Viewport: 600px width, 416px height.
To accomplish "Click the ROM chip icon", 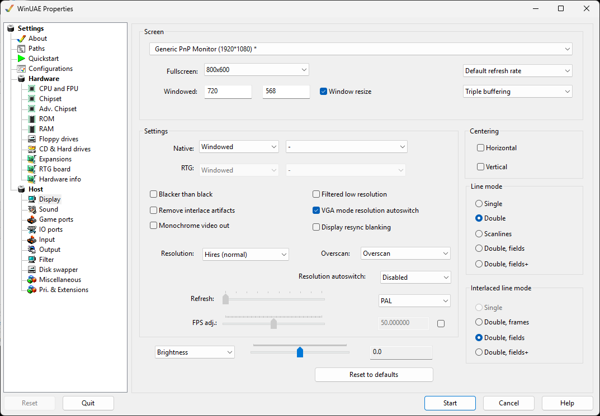I will point(32,119).
